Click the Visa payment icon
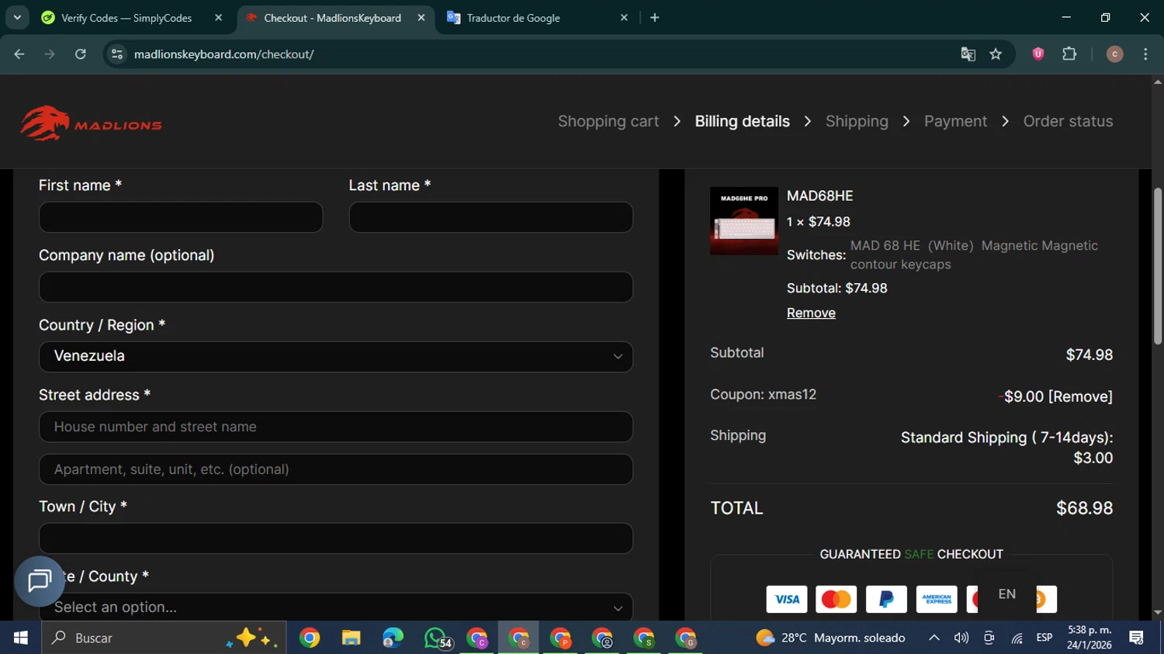This screenshot has width=1164, height=654. tap(787, 599)
